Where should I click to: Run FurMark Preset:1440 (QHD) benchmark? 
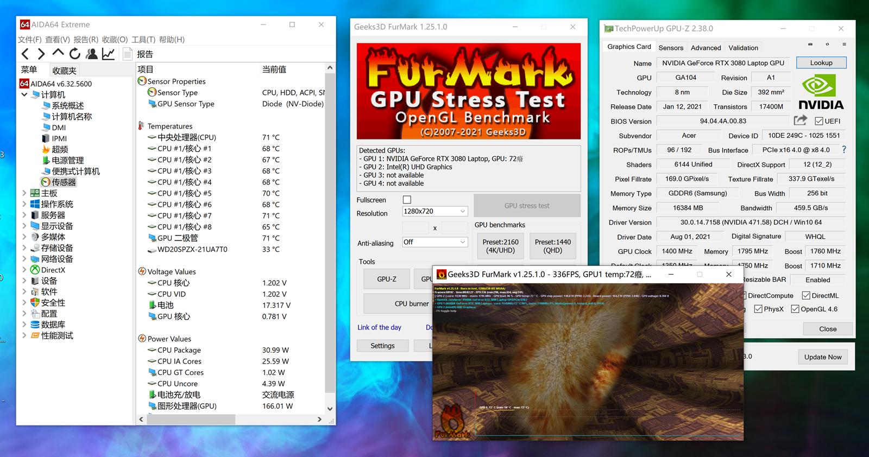point(553,246)
